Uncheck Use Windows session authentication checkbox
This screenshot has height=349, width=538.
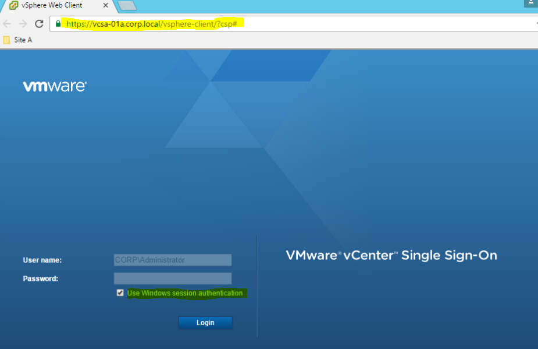click(120, 292)
